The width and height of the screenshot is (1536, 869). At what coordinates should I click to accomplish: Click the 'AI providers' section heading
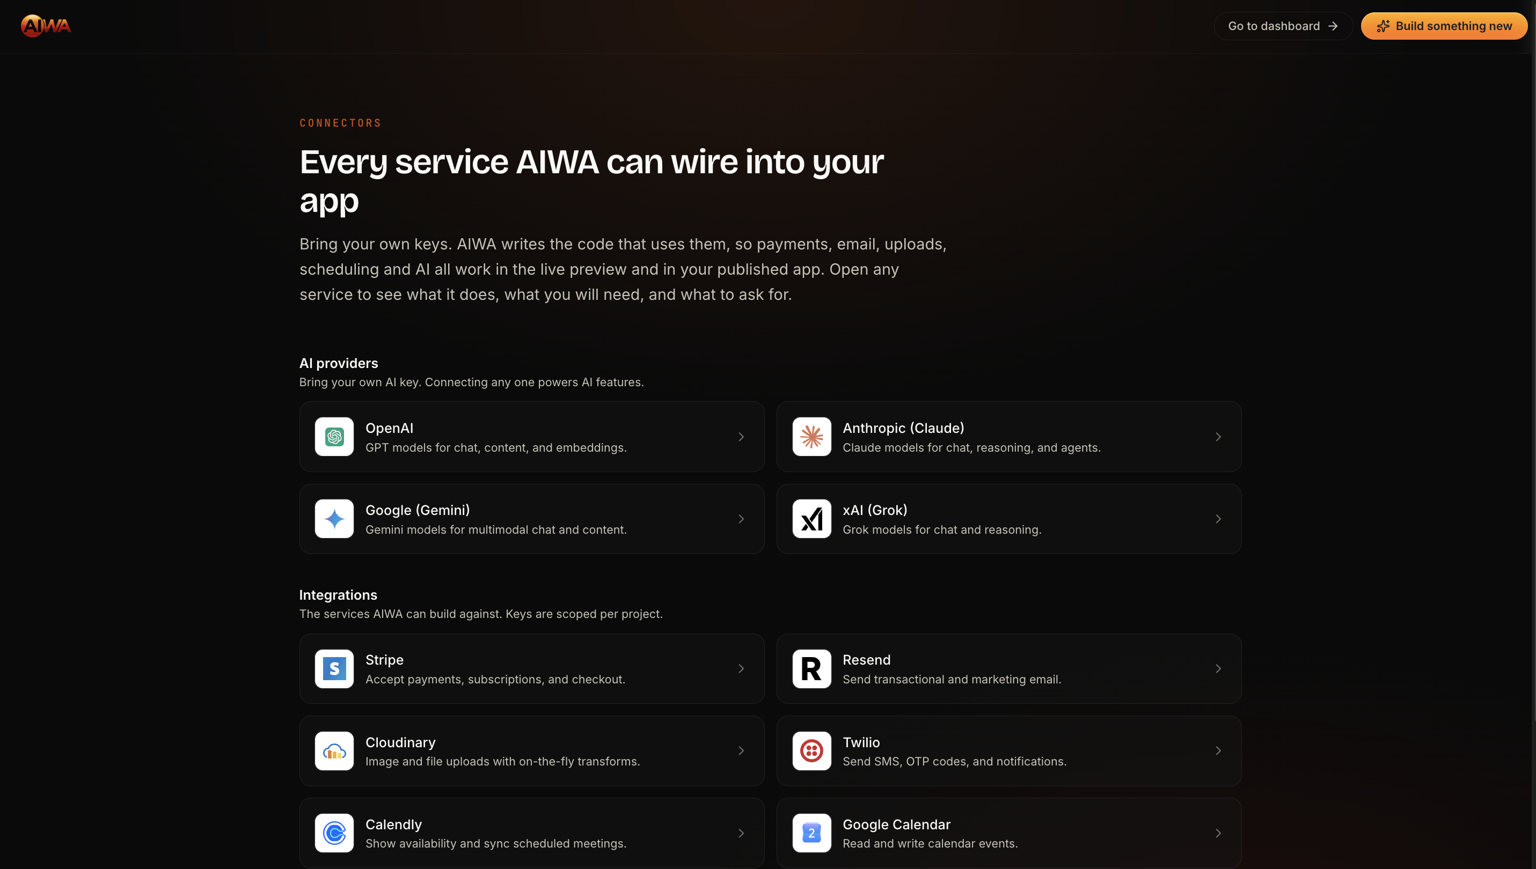coord(339,363)
